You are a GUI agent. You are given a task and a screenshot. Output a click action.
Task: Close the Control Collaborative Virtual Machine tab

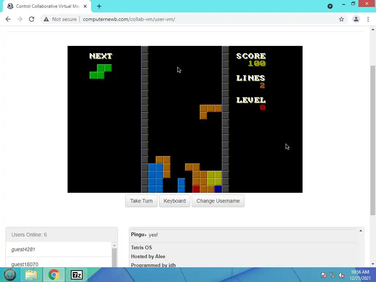[x=85, y=7]
